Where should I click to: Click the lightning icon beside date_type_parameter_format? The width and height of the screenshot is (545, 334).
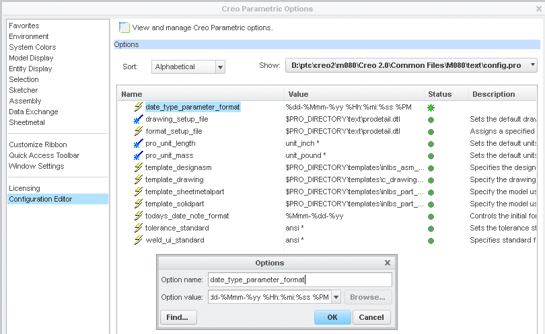(139, 107)
